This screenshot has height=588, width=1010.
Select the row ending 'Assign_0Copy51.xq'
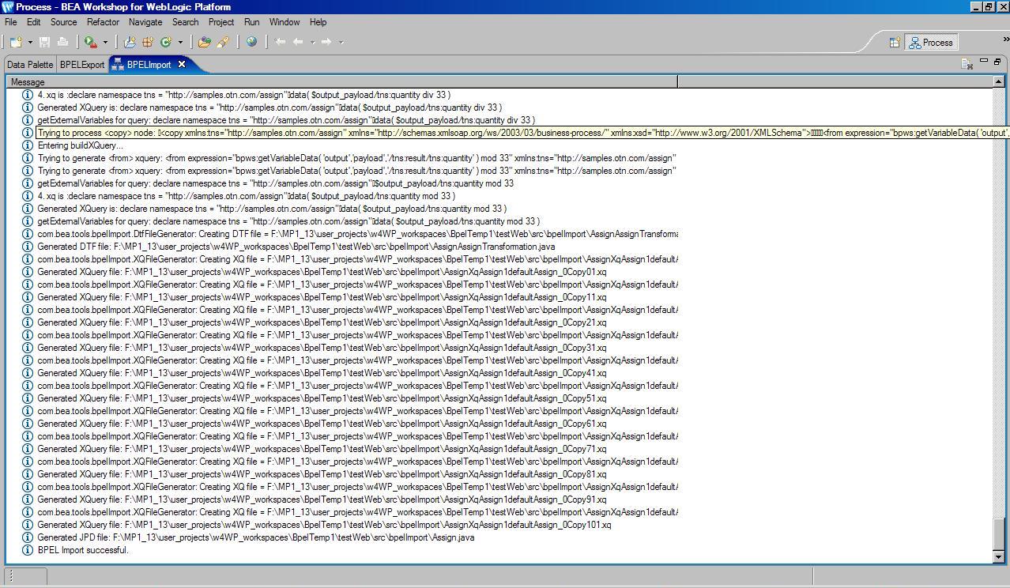coord(322,398)
